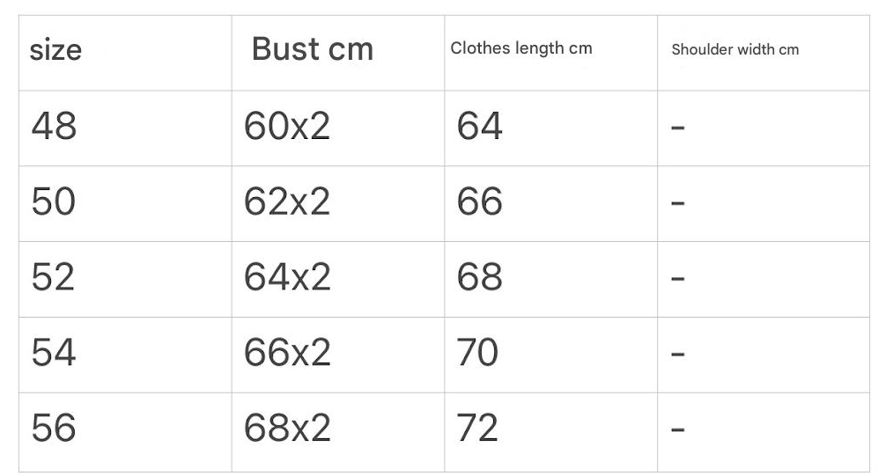This screenshot has width=893, height=476.
Task: Select the clothes length value 66
Action: click(479, 202)
